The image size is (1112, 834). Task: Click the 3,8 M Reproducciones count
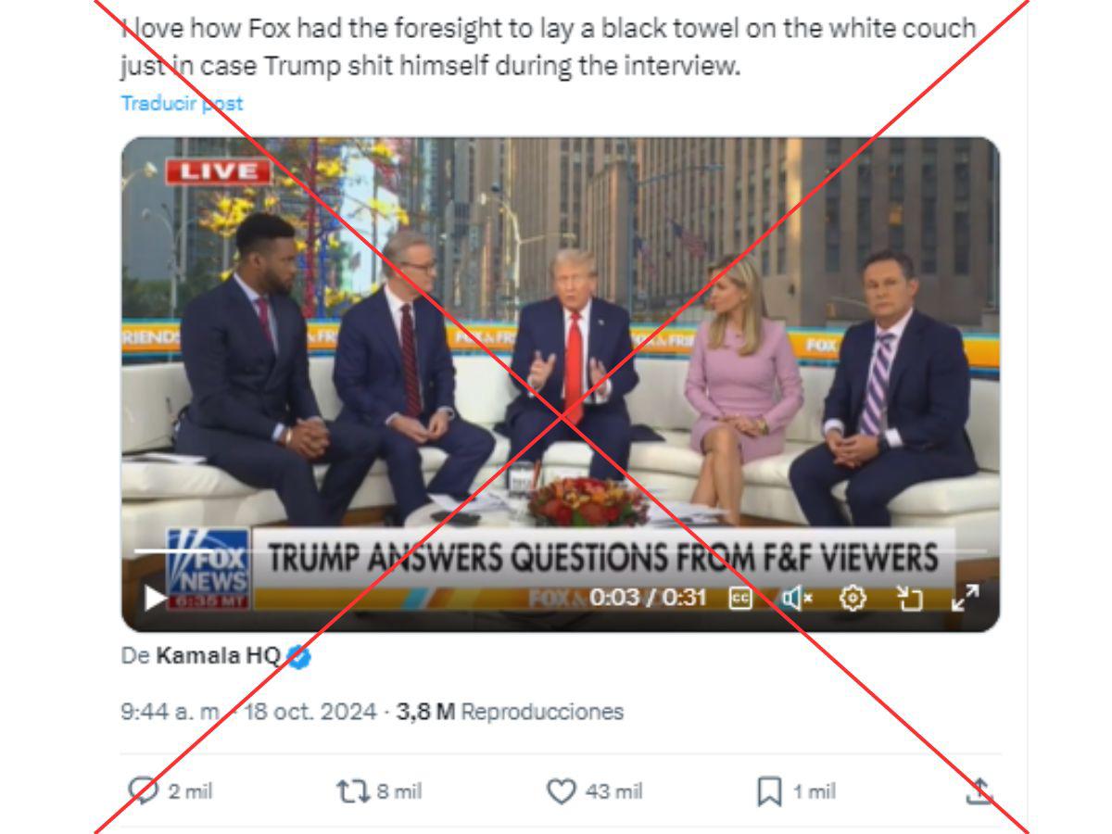point(510,712)
